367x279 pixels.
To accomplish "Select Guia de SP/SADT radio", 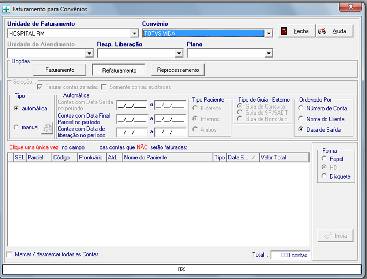I will click(240, 112).
